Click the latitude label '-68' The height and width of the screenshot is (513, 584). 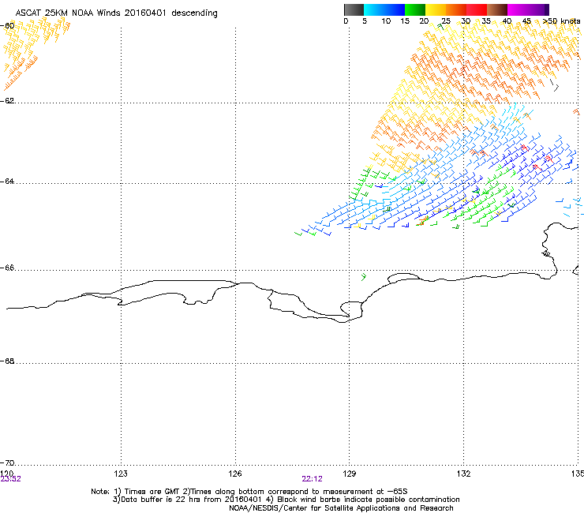[8, 361]
